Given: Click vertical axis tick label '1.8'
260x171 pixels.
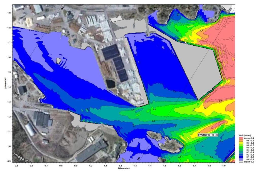Looking at the screenshot, I should (x=9, y=28).
